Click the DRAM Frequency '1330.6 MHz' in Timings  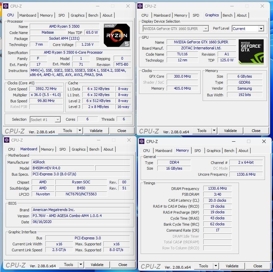tap(217, 188)
